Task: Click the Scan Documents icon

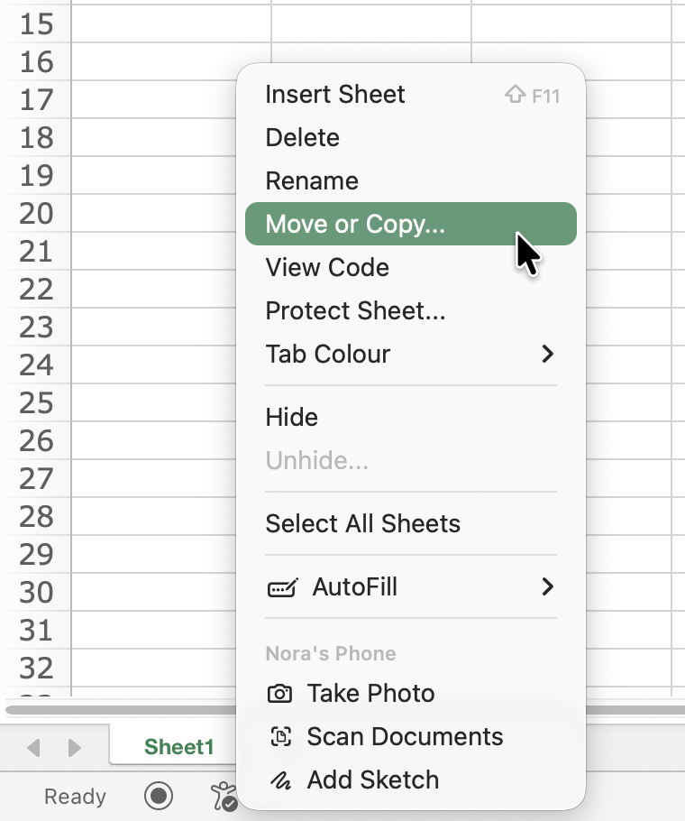Action: (280, 737)
